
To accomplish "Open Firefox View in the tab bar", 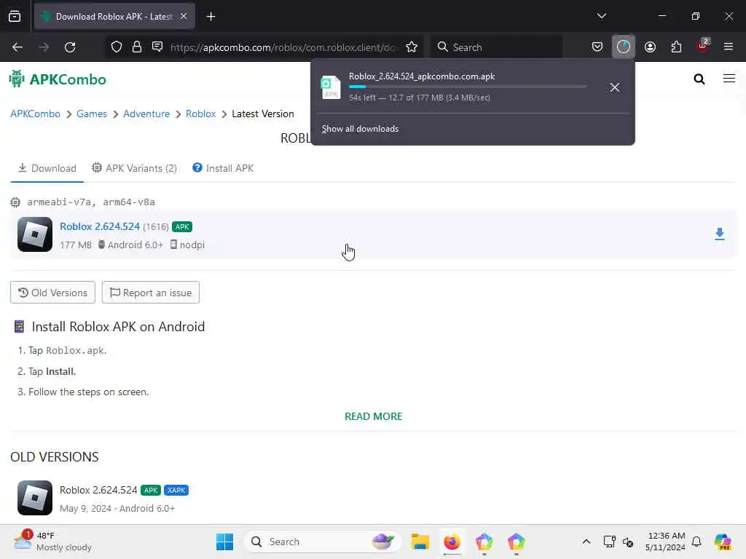I will 15,17.
